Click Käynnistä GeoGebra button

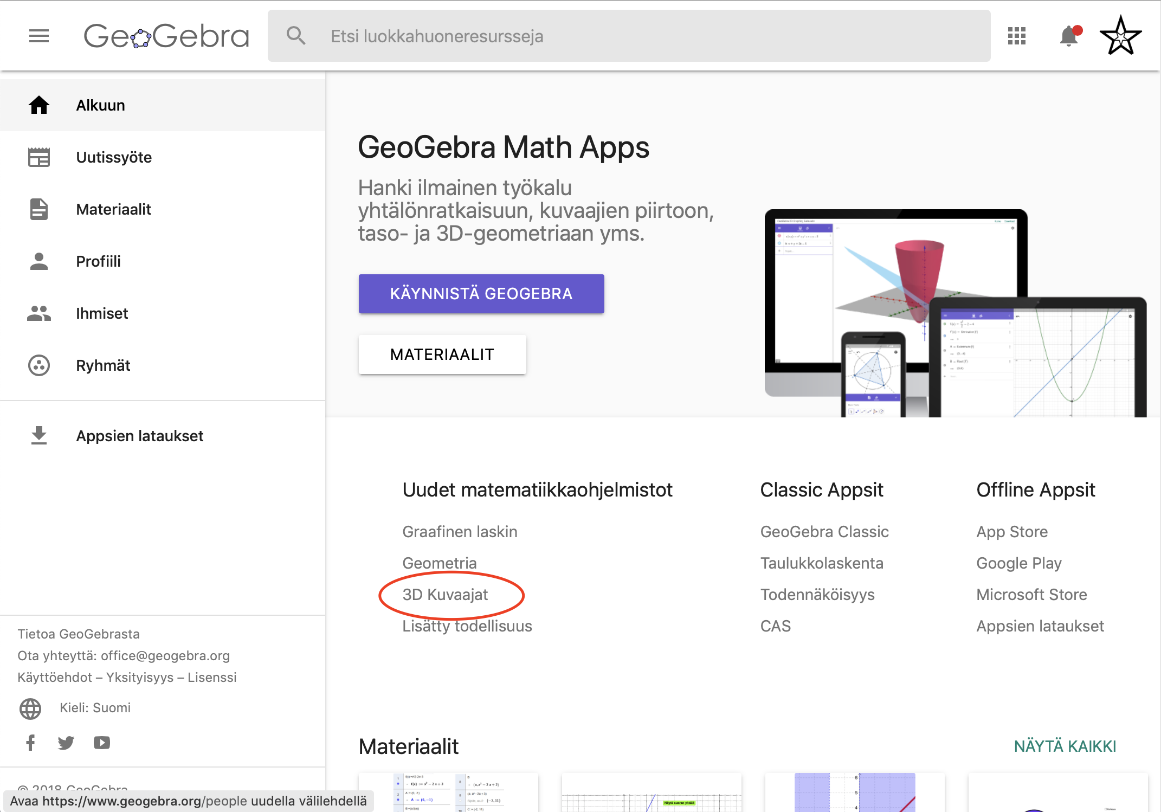pos(481,294)
